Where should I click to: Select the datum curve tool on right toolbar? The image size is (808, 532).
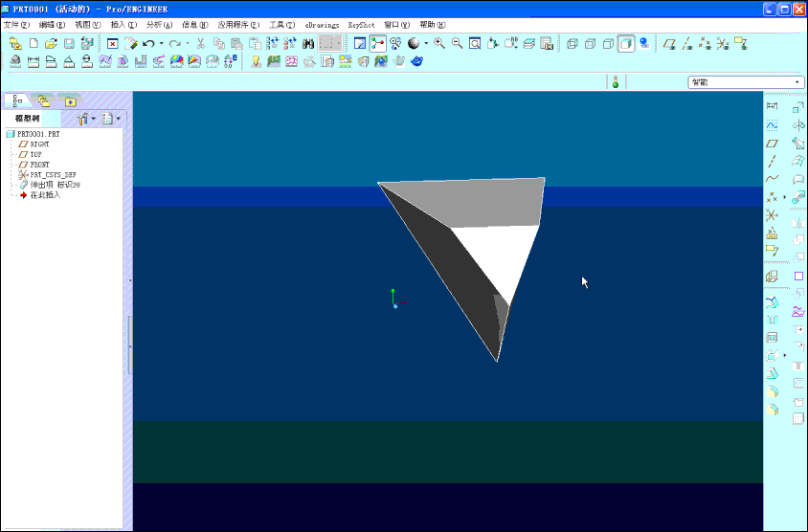(772, 179)
